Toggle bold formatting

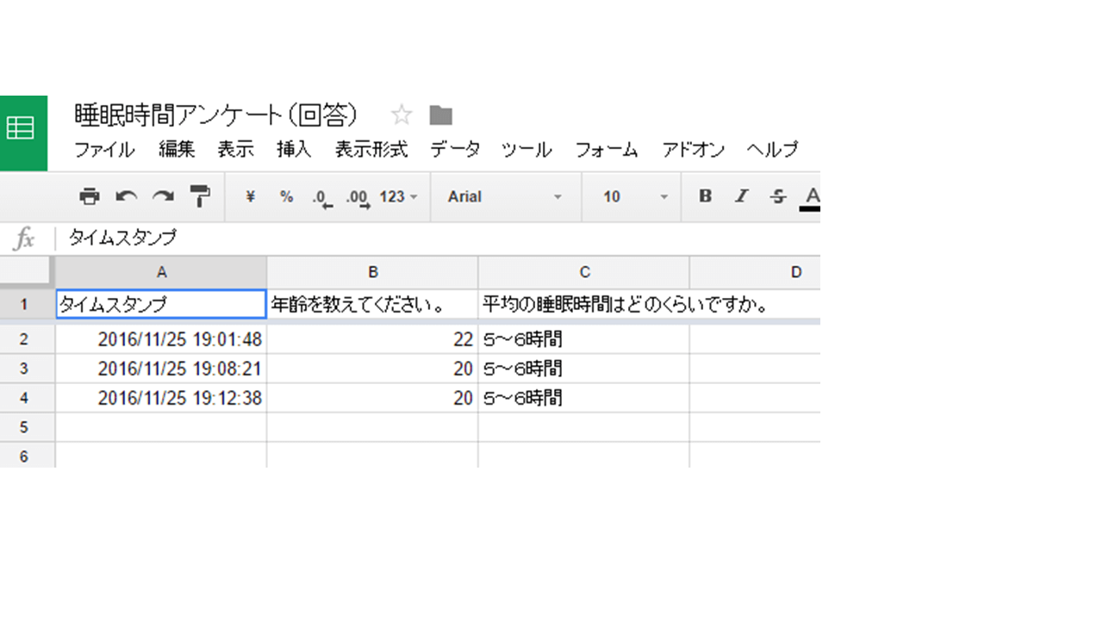[705, 196]
